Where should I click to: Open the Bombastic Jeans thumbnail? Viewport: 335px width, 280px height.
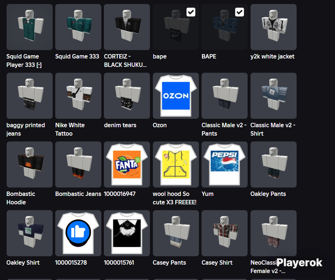click(x=78, y=164)
